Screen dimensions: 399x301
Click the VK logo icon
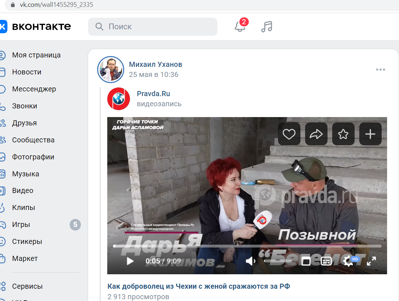pyautogui.click(x=3, y=26)
